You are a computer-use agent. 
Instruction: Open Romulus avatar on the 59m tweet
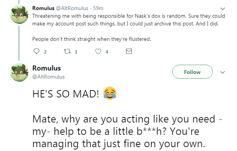(19, 15)
